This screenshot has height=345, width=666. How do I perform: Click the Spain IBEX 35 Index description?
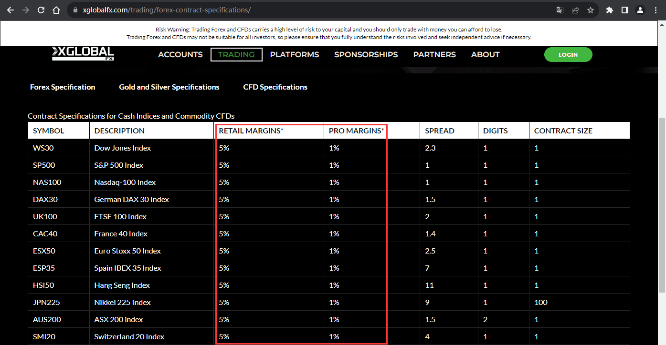[x=128, y=268]
